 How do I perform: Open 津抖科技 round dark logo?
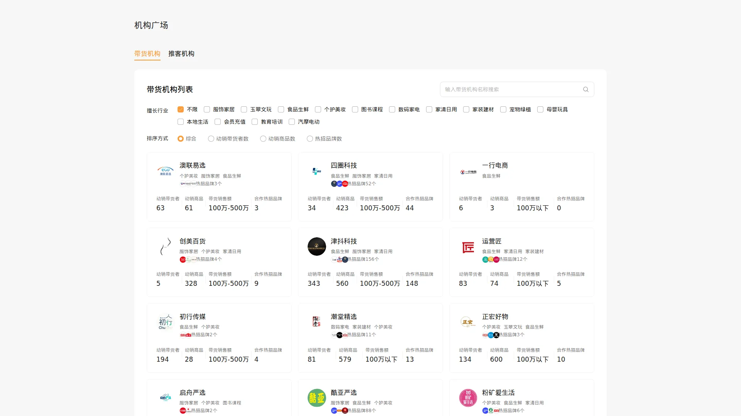(x=317, y=247)
